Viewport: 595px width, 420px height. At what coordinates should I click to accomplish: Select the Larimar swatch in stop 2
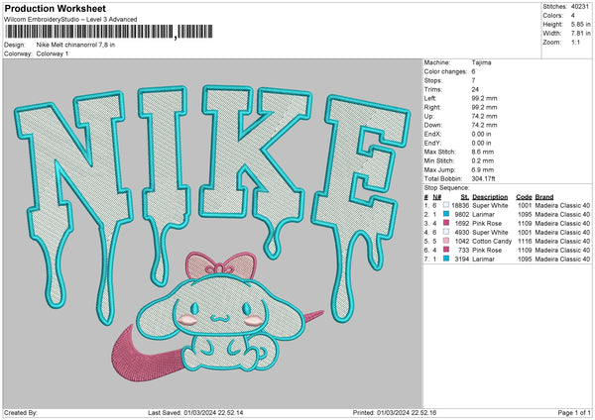tap(446, 213)
